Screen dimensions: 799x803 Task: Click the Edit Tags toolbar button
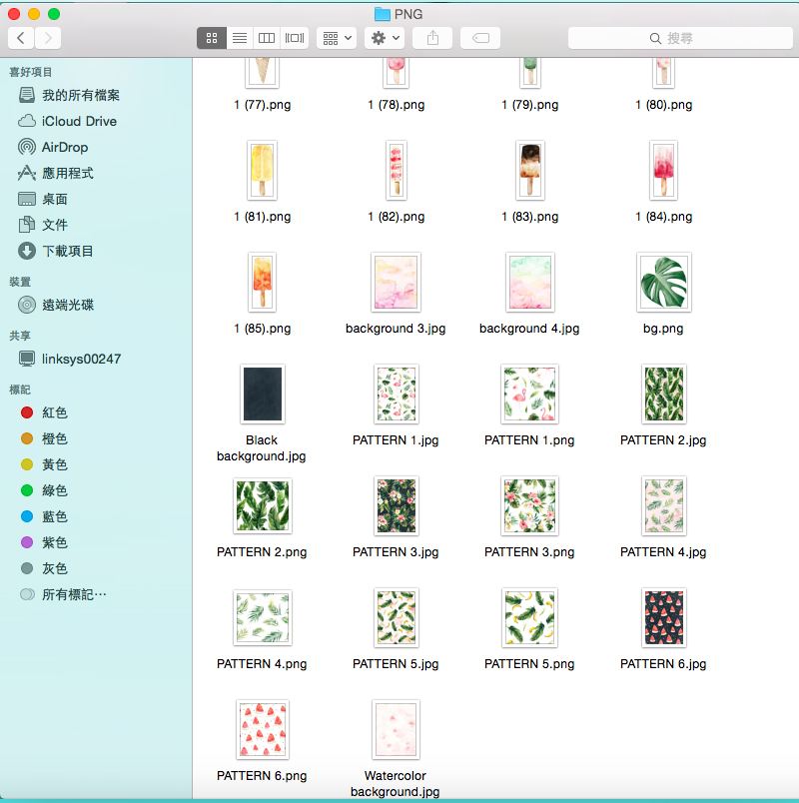(480, 38)
